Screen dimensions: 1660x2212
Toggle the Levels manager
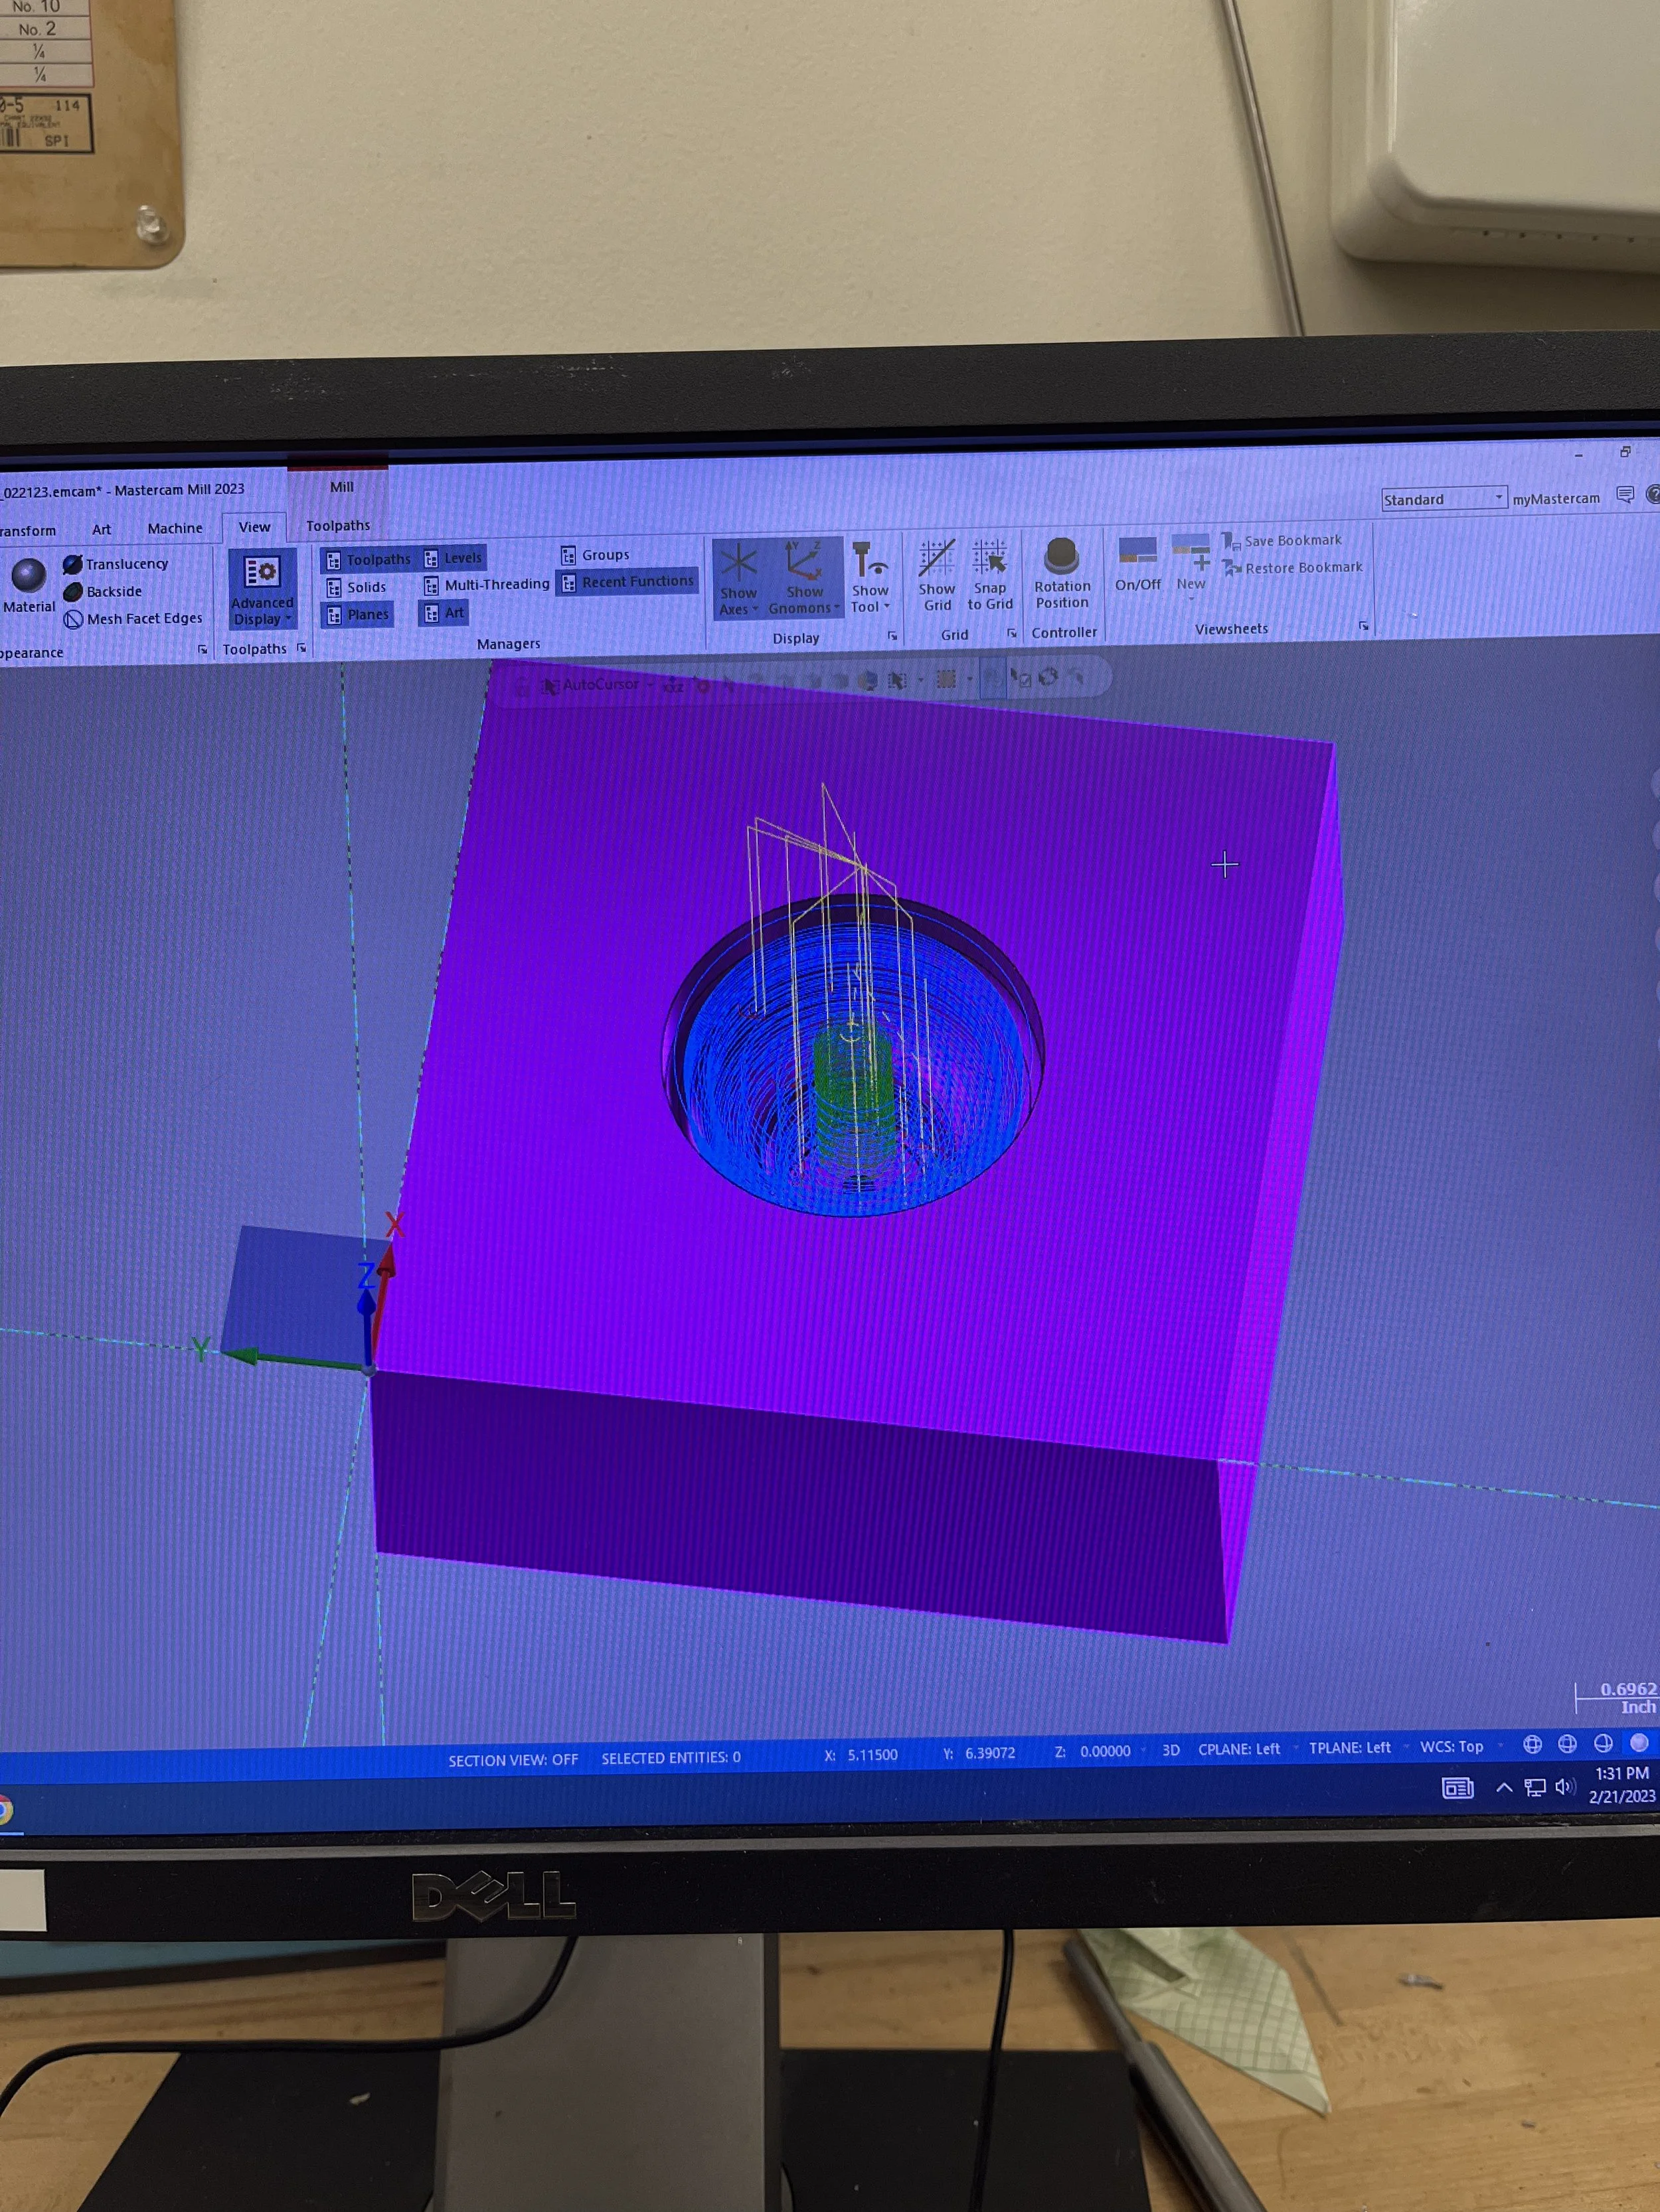pyautogui.click(x=452, y=558)
